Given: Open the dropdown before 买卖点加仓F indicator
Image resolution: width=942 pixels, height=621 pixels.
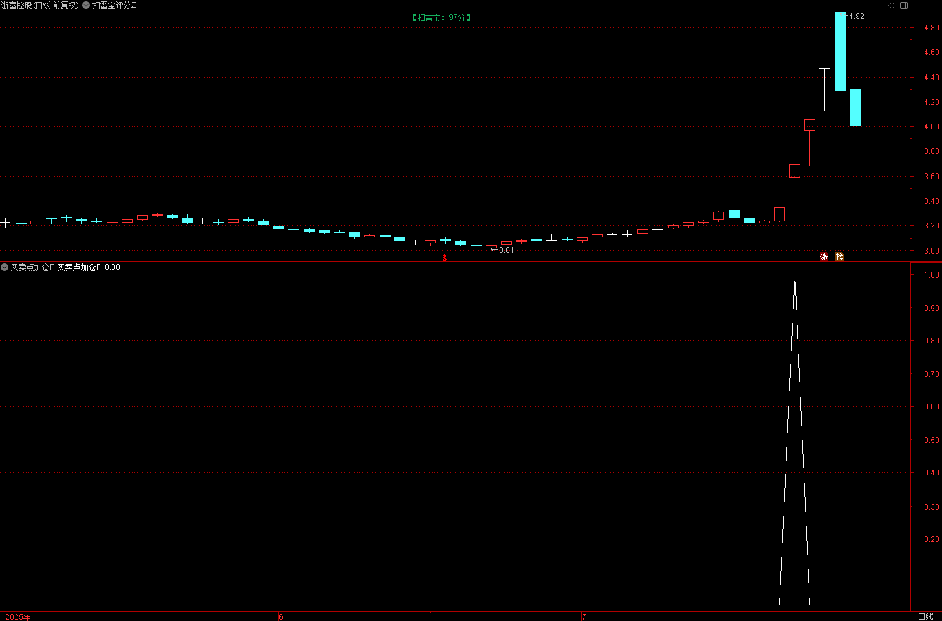Looking at the screenshot, I should tap(5, 267).
